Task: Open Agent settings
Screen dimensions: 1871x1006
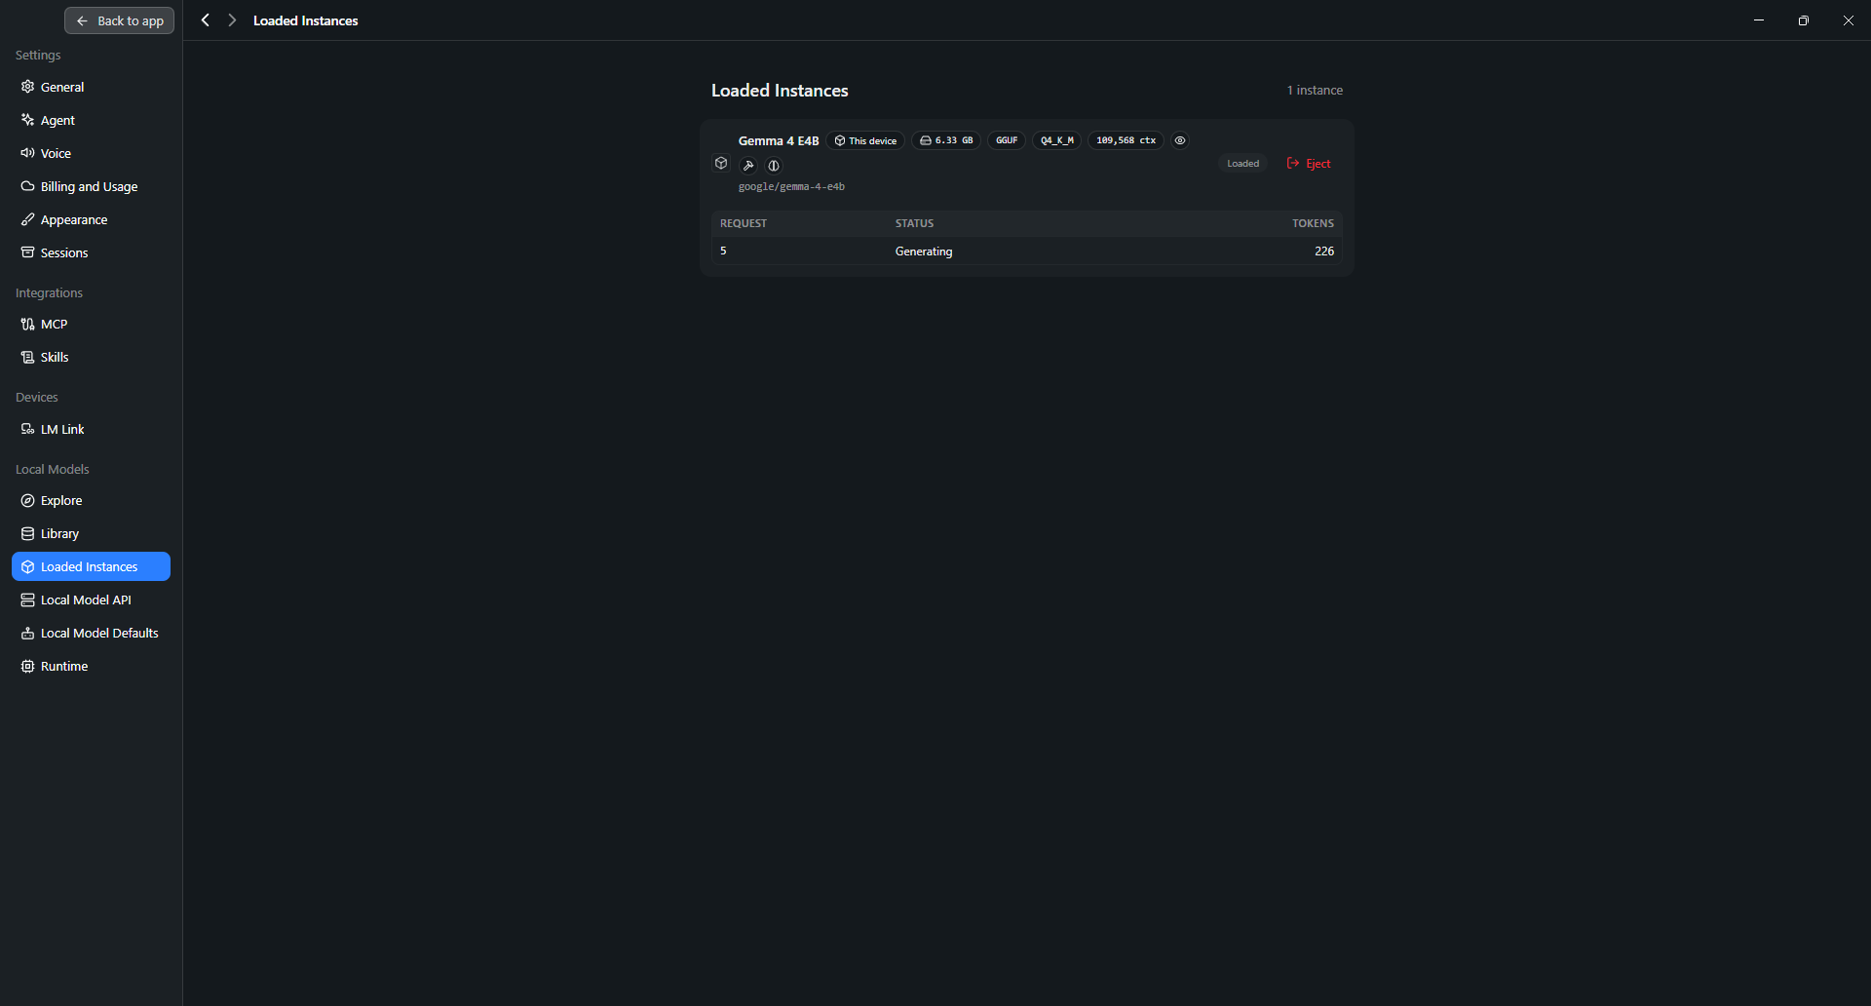Action: 91,120
